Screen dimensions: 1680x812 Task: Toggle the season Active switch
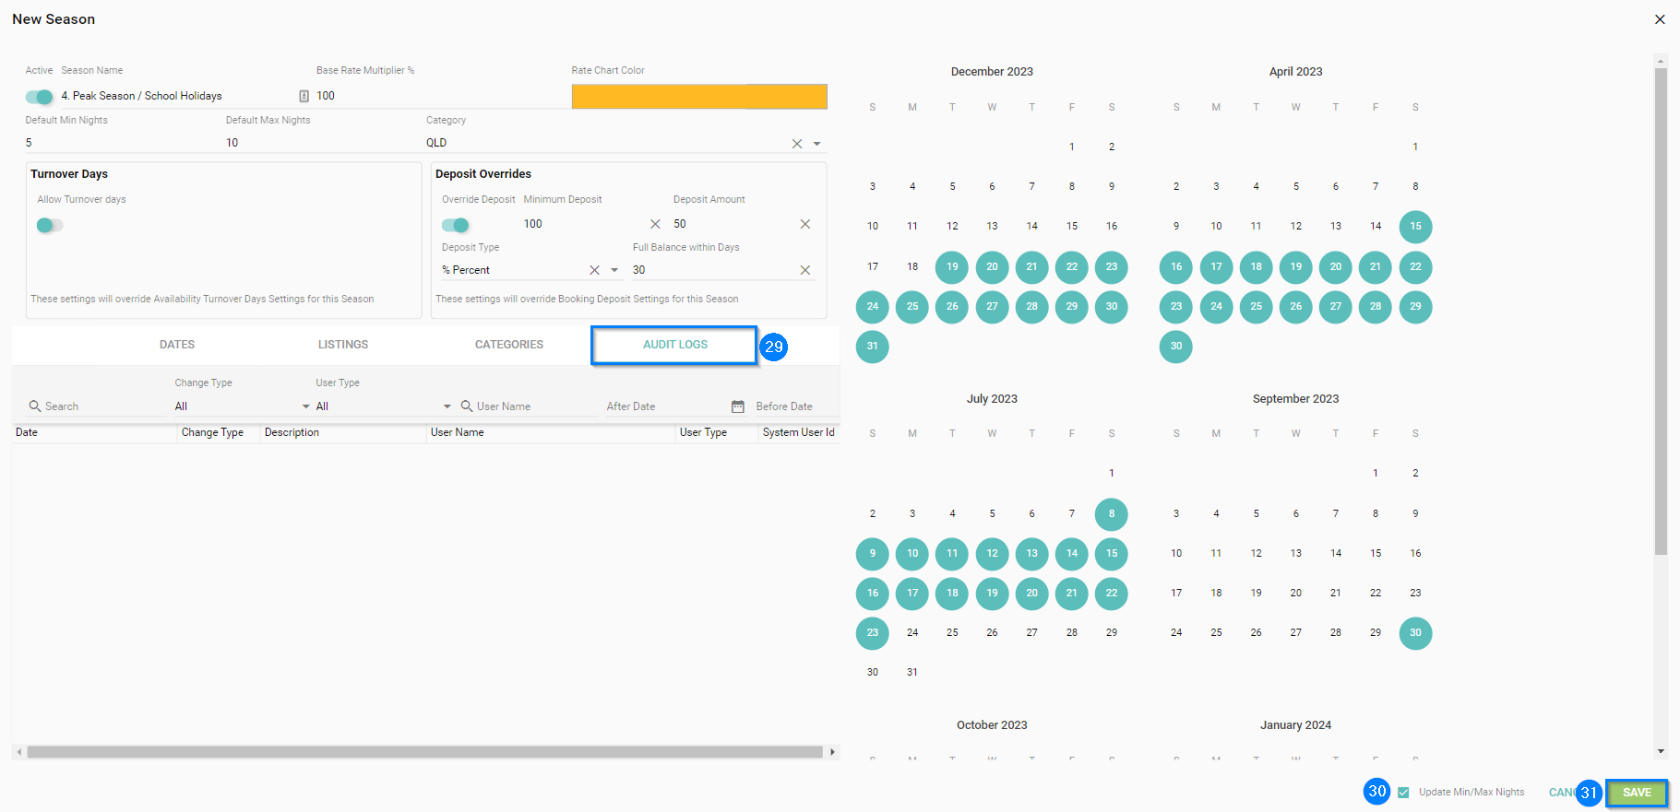point(39,97)
